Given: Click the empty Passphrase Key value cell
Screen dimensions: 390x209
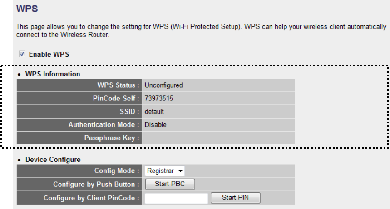Looking at the screenshot, I should click(218, 138).
